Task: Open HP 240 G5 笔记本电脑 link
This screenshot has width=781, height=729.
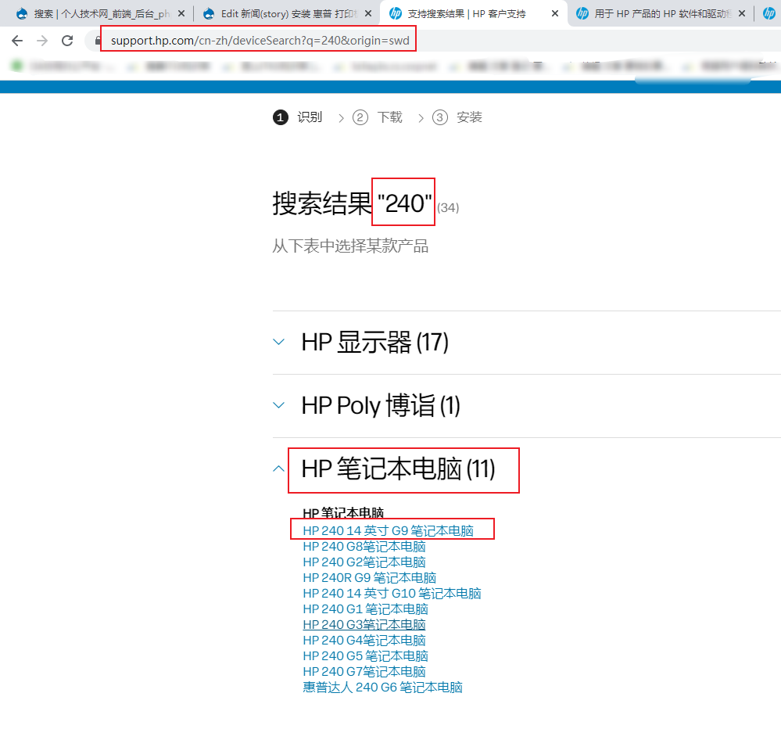Action: (x=366, y=655)
